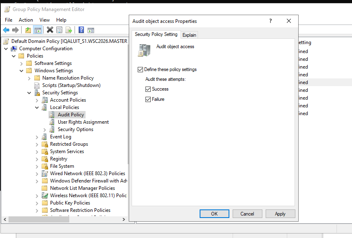Click the Forward arrow toolbar icon
This screenshot has width=352, height=238.
15,30
